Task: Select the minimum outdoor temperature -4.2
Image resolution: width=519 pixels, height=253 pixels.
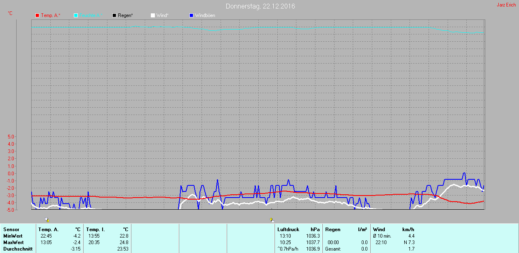Action: (76, 236)
